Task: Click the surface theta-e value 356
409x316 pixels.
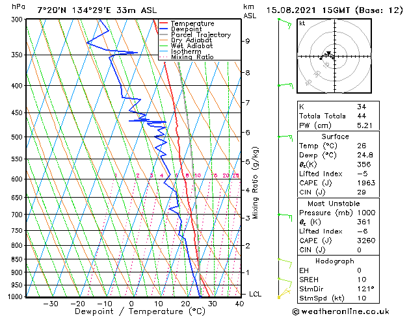Action: pos(364,165)
